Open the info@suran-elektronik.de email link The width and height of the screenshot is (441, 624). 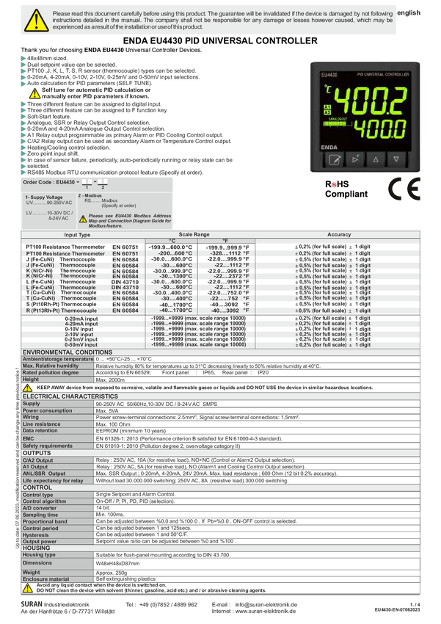click(x=266, y=604)
